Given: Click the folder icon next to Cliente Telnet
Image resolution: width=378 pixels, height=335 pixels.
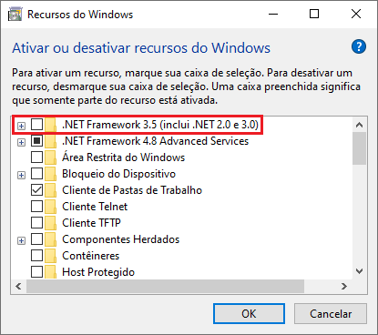Looking at the screenshot, I should [50, 207].
